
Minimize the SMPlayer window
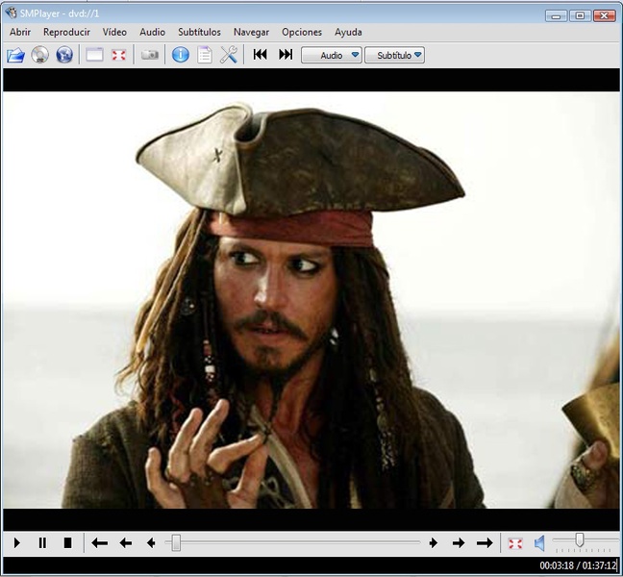[x=557, y=16]
